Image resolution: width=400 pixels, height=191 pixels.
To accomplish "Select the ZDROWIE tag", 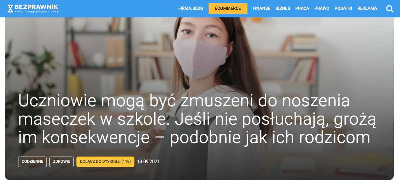I will point(62,161).
